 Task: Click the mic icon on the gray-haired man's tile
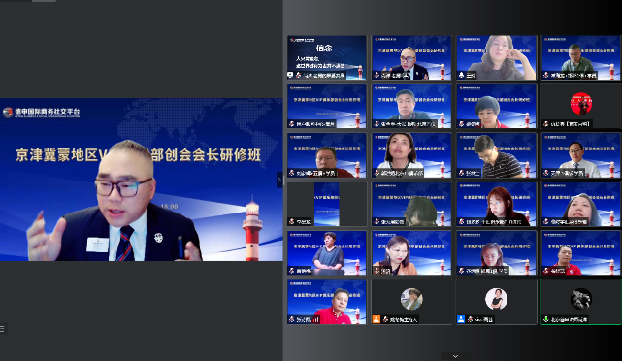pos(376,124)
